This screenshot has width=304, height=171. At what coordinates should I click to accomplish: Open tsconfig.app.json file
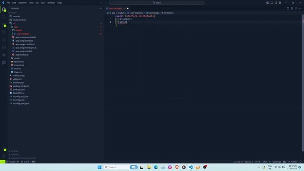pos(20,96)
